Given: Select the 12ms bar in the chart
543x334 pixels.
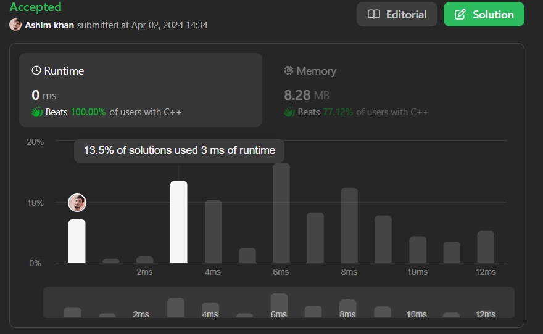Looking at the screenshot, I should [x=486, y=247].
